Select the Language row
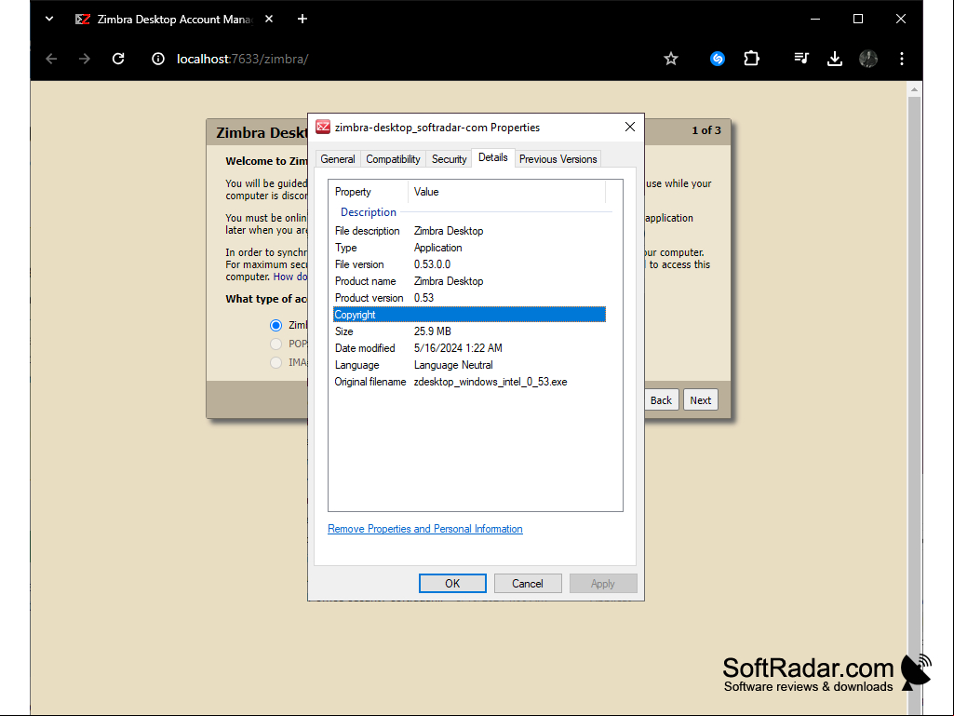 point(469,365)
